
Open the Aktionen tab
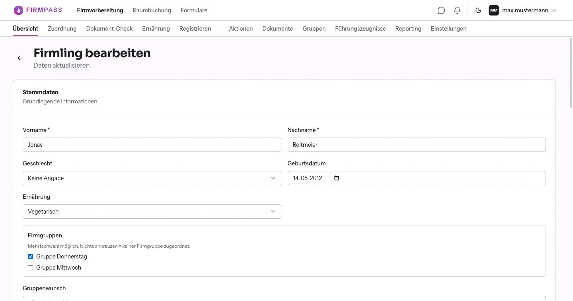tap(241, 29)
